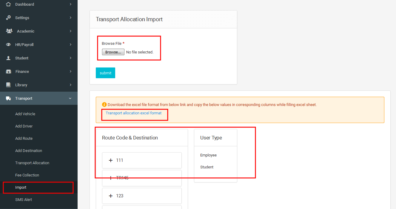Click the Dashboard home icon
Screen dimensions: 396x209
(x=8, y=4)
